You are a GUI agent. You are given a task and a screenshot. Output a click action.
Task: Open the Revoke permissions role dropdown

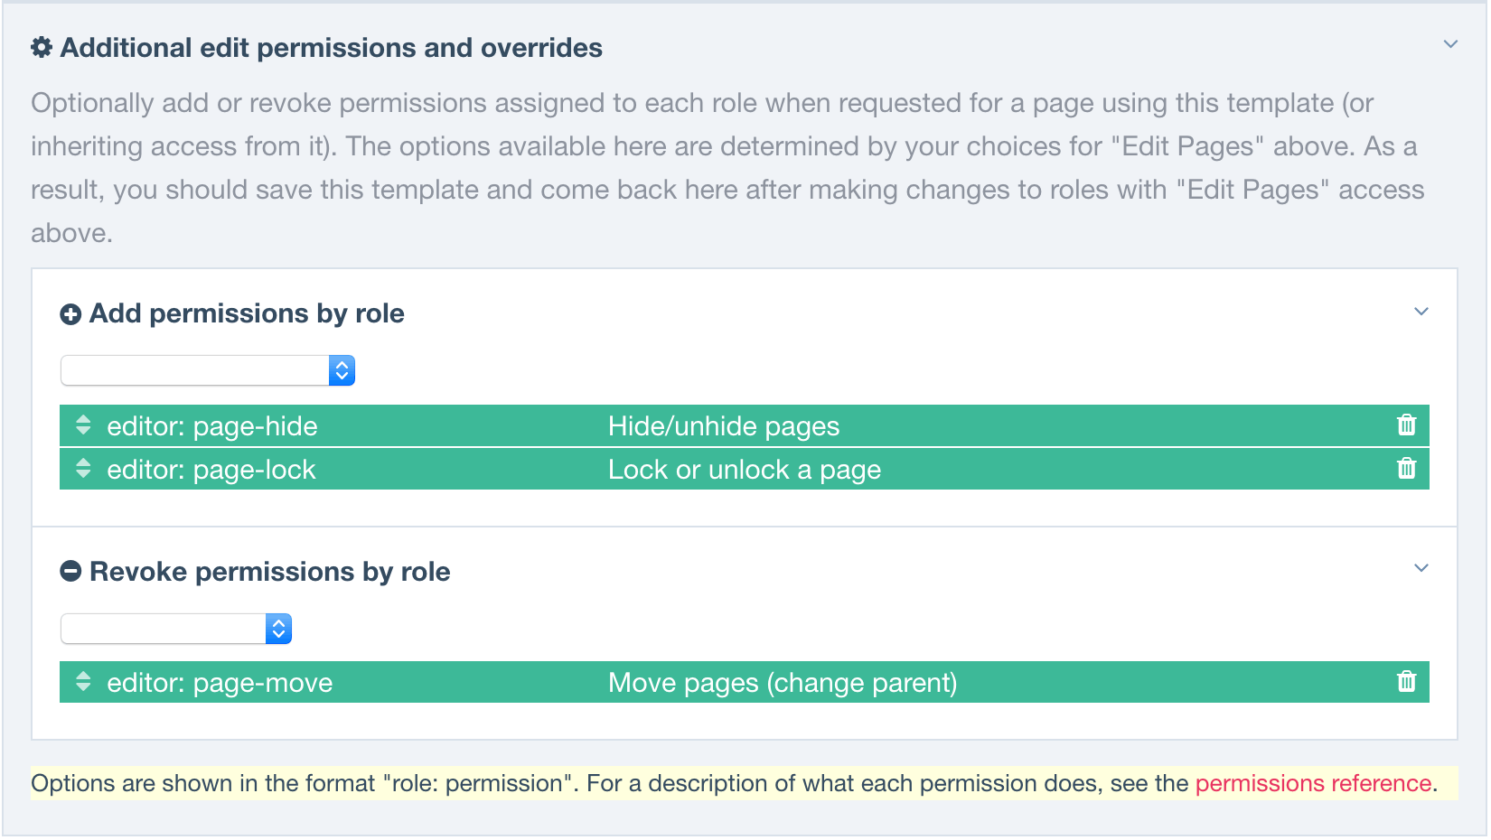(x=176, y=629)
